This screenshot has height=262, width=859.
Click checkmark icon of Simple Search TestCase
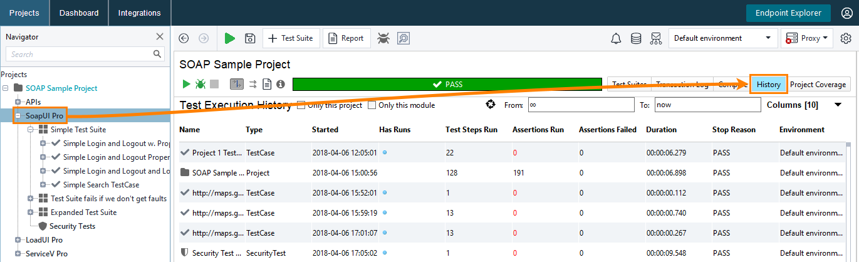click(56, 185)
